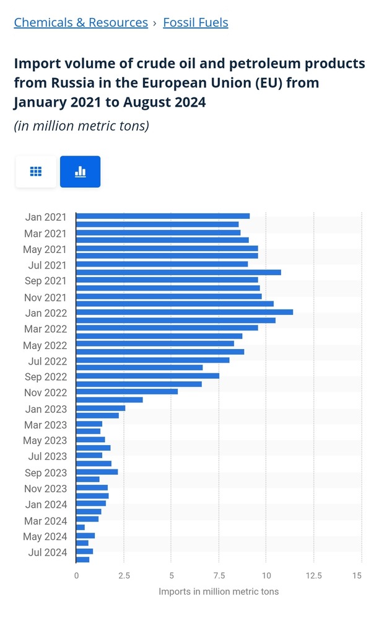Click the Jul 2022 bar

tap(152, 360)
